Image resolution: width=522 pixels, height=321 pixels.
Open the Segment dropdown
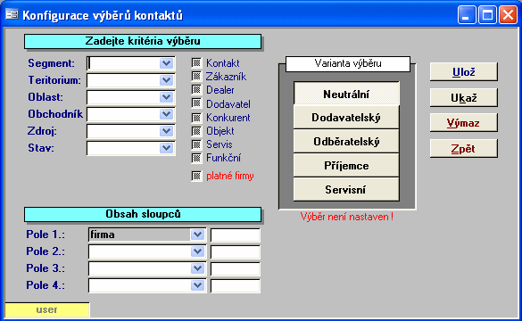tap(166, 63)
